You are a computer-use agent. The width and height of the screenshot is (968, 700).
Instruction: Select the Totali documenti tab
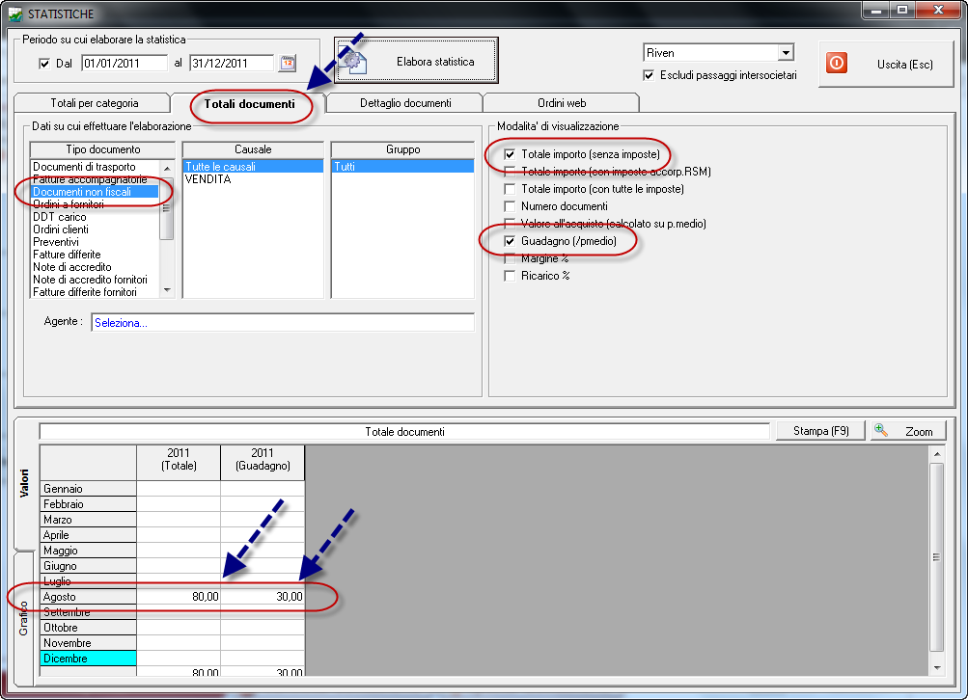249,103
